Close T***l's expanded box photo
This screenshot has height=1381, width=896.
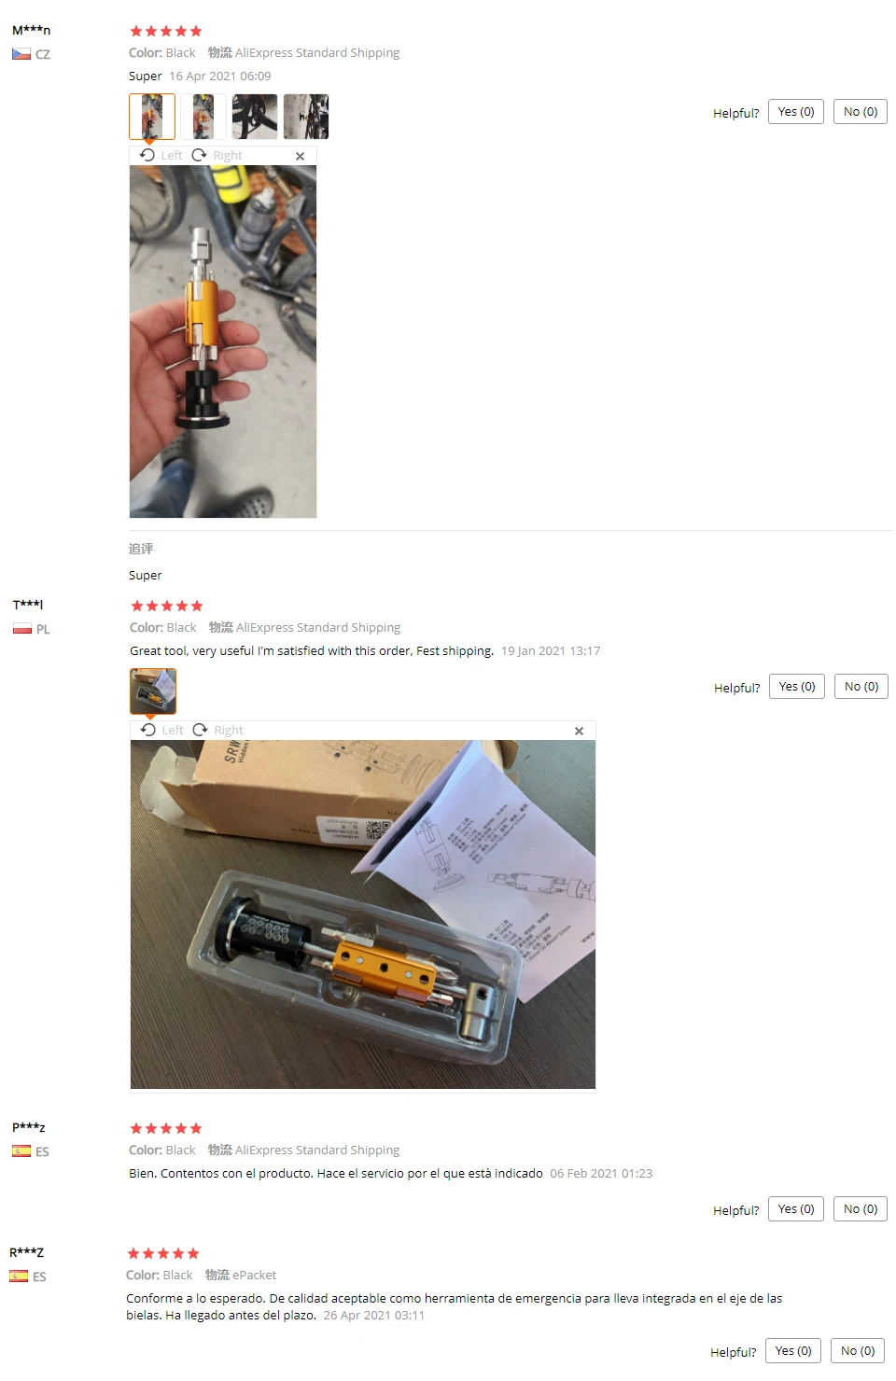(x=579, y=731)
